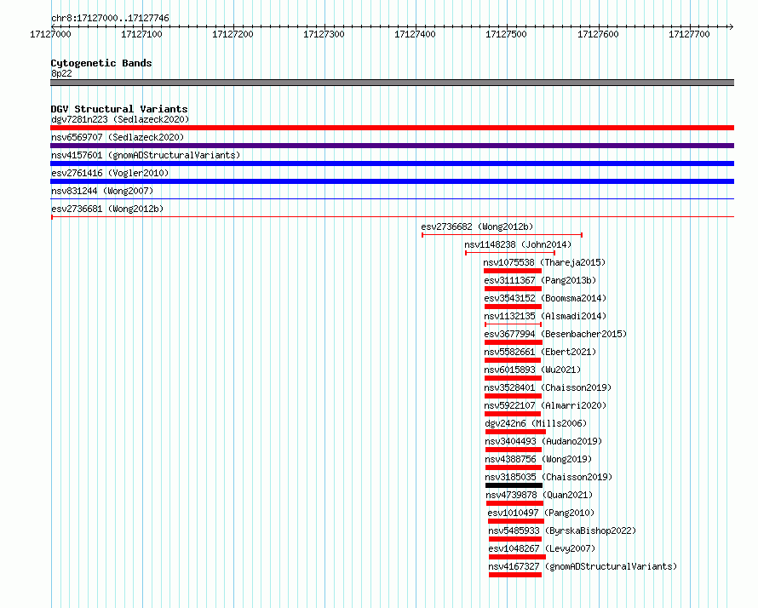Open nsv4388756 (Wong2019) label
Image resolution: width=758 pixels, height=608 pixels.
[538, 459]
